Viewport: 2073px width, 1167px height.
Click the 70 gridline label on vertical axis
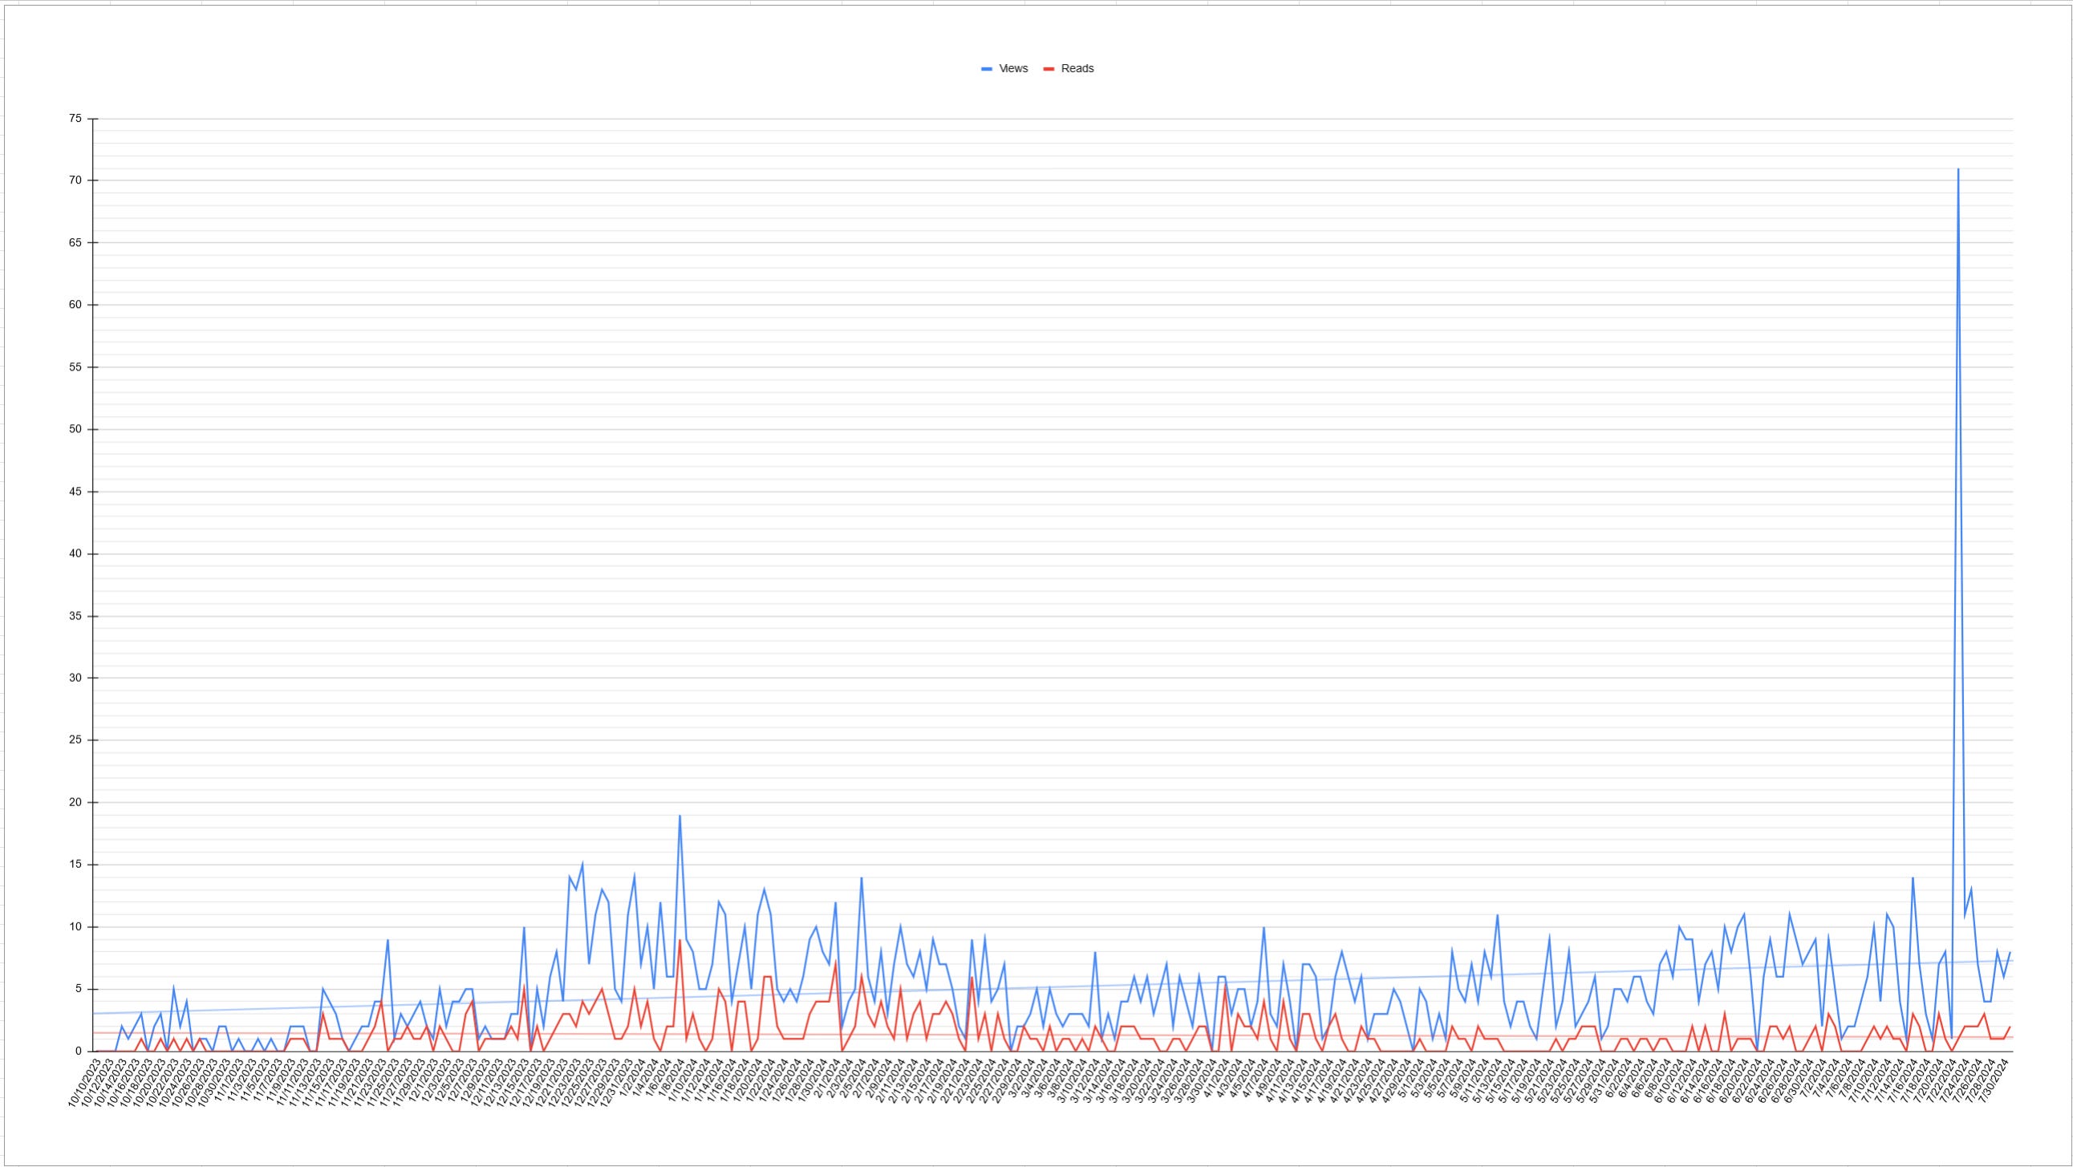(x=75, y=180)
